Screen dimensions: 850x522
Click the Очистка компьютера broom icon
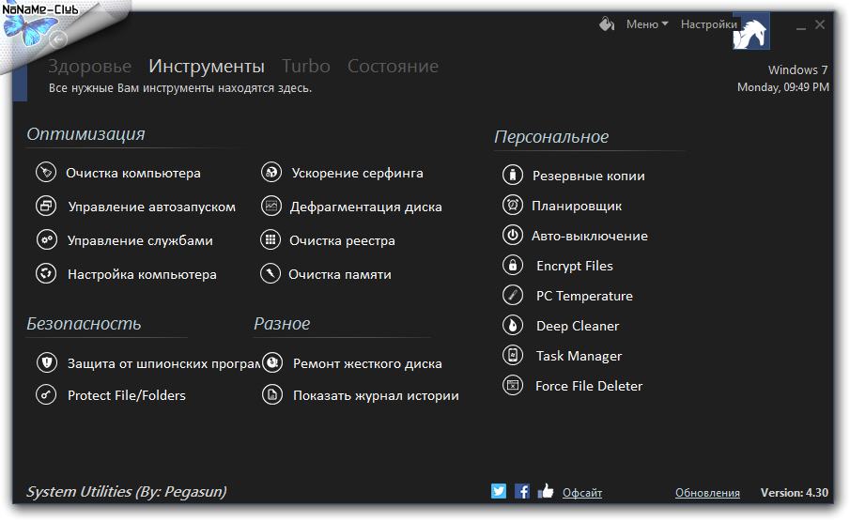tap(46, 173)
